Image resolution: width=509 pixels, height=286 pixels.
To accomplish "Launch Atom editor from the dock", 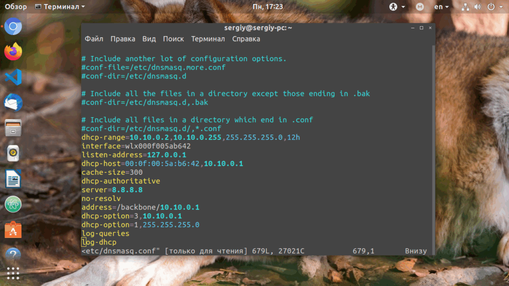I will pyautogui.click(x=13, y=204).
